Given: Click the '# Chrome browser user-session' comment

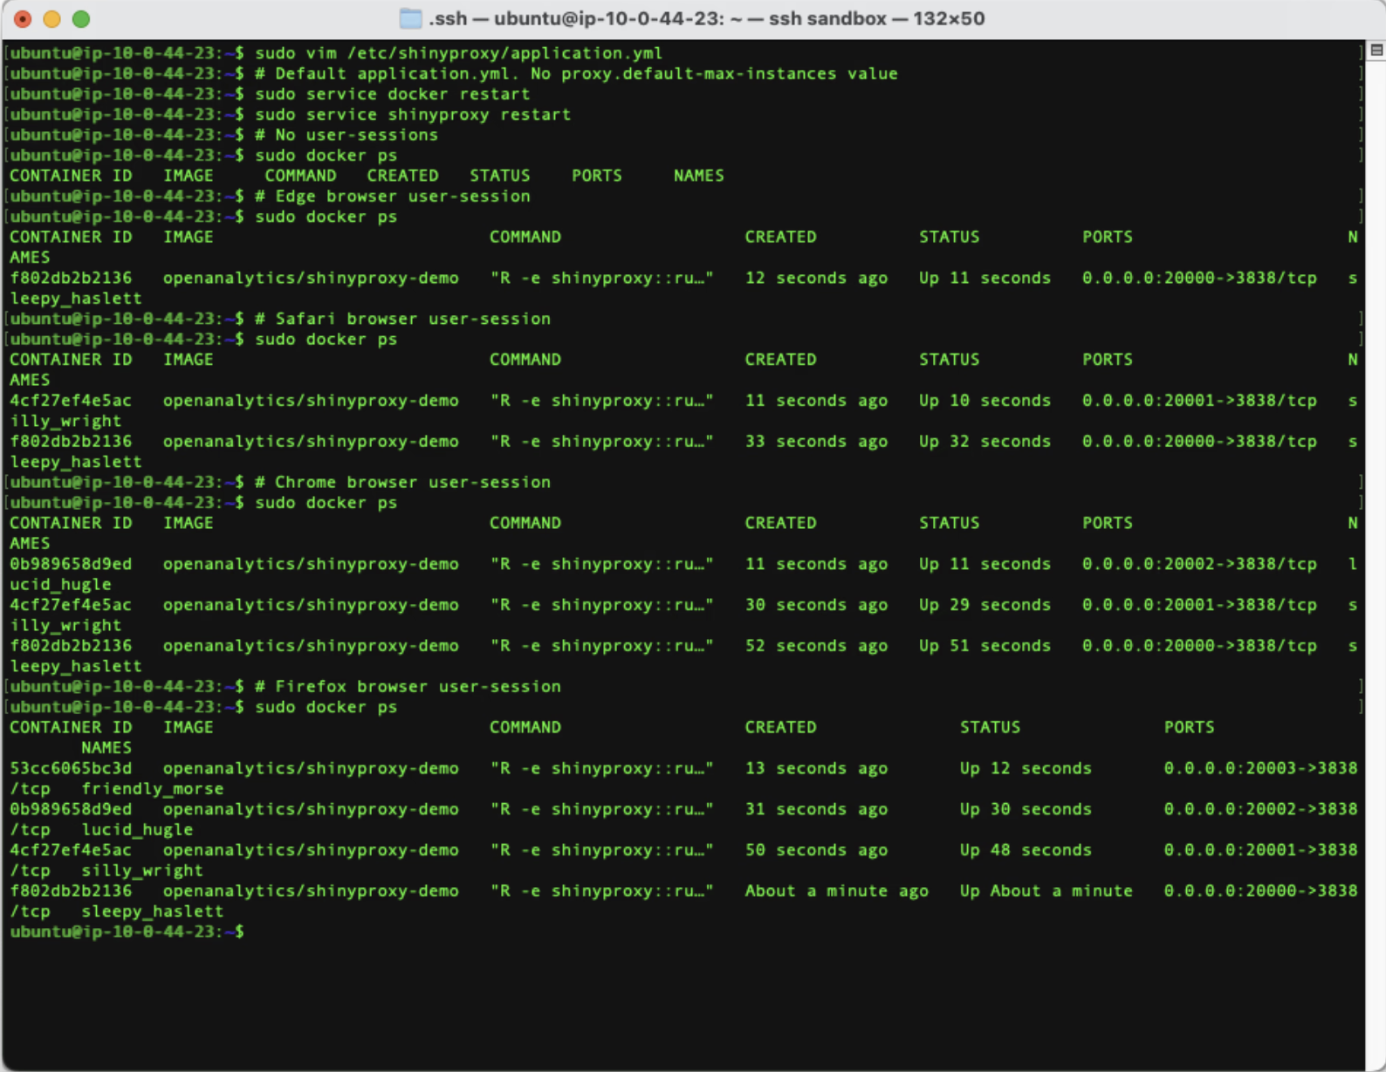Looking at the screenshot, I should (402, 482).
